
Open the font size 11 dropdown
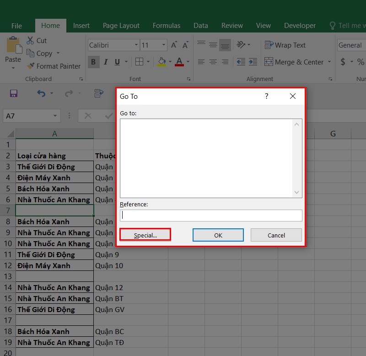[x=163, y=45]
